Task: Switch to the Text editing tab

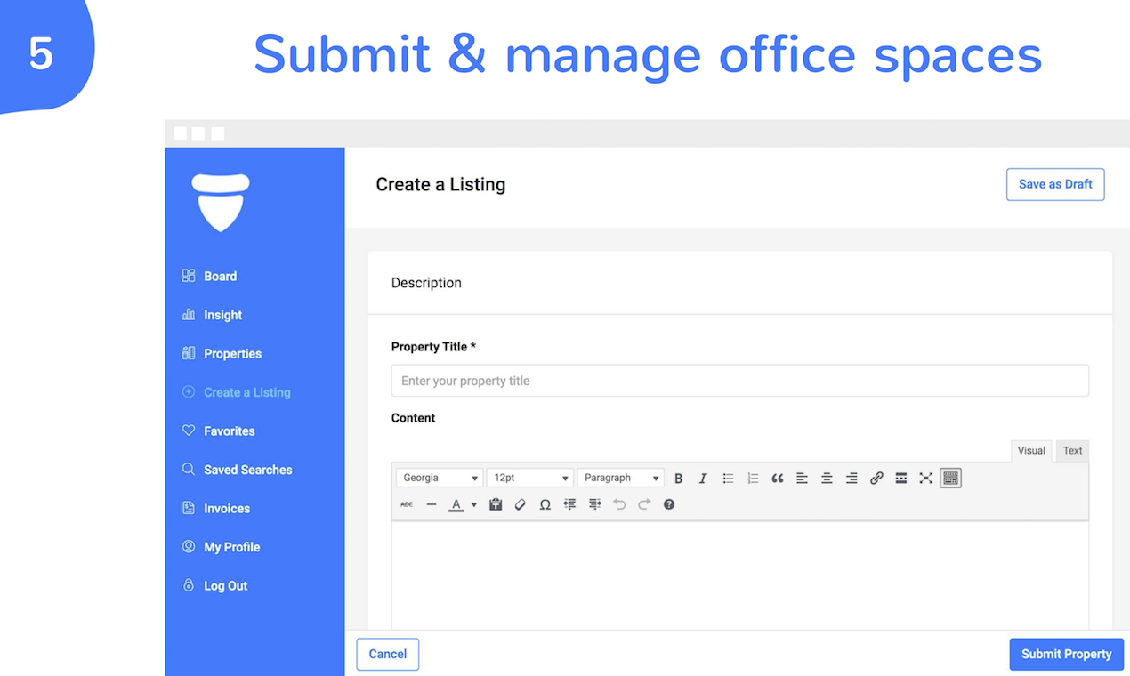Action: coord(1071,451)
